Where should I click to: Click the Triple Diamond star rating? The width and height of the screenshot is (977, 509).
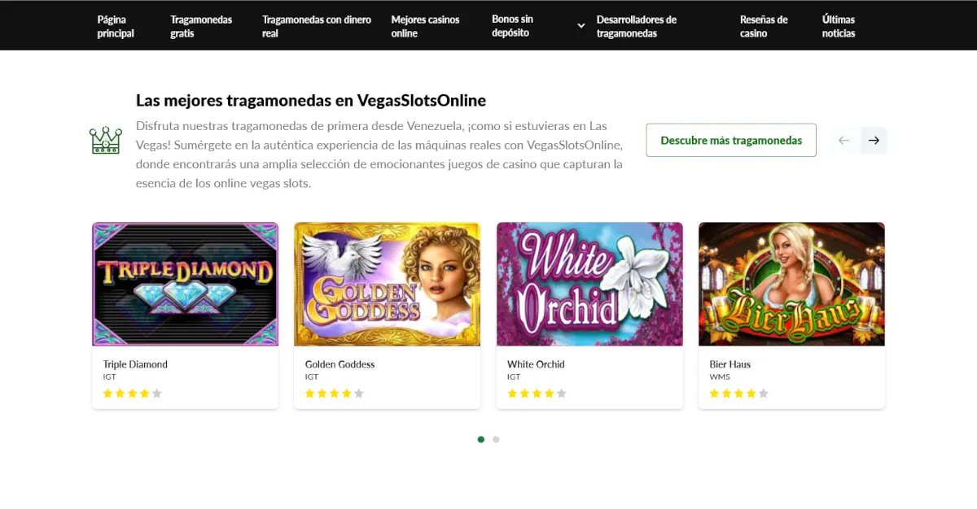pyautogui.click(x=133, y=394)
